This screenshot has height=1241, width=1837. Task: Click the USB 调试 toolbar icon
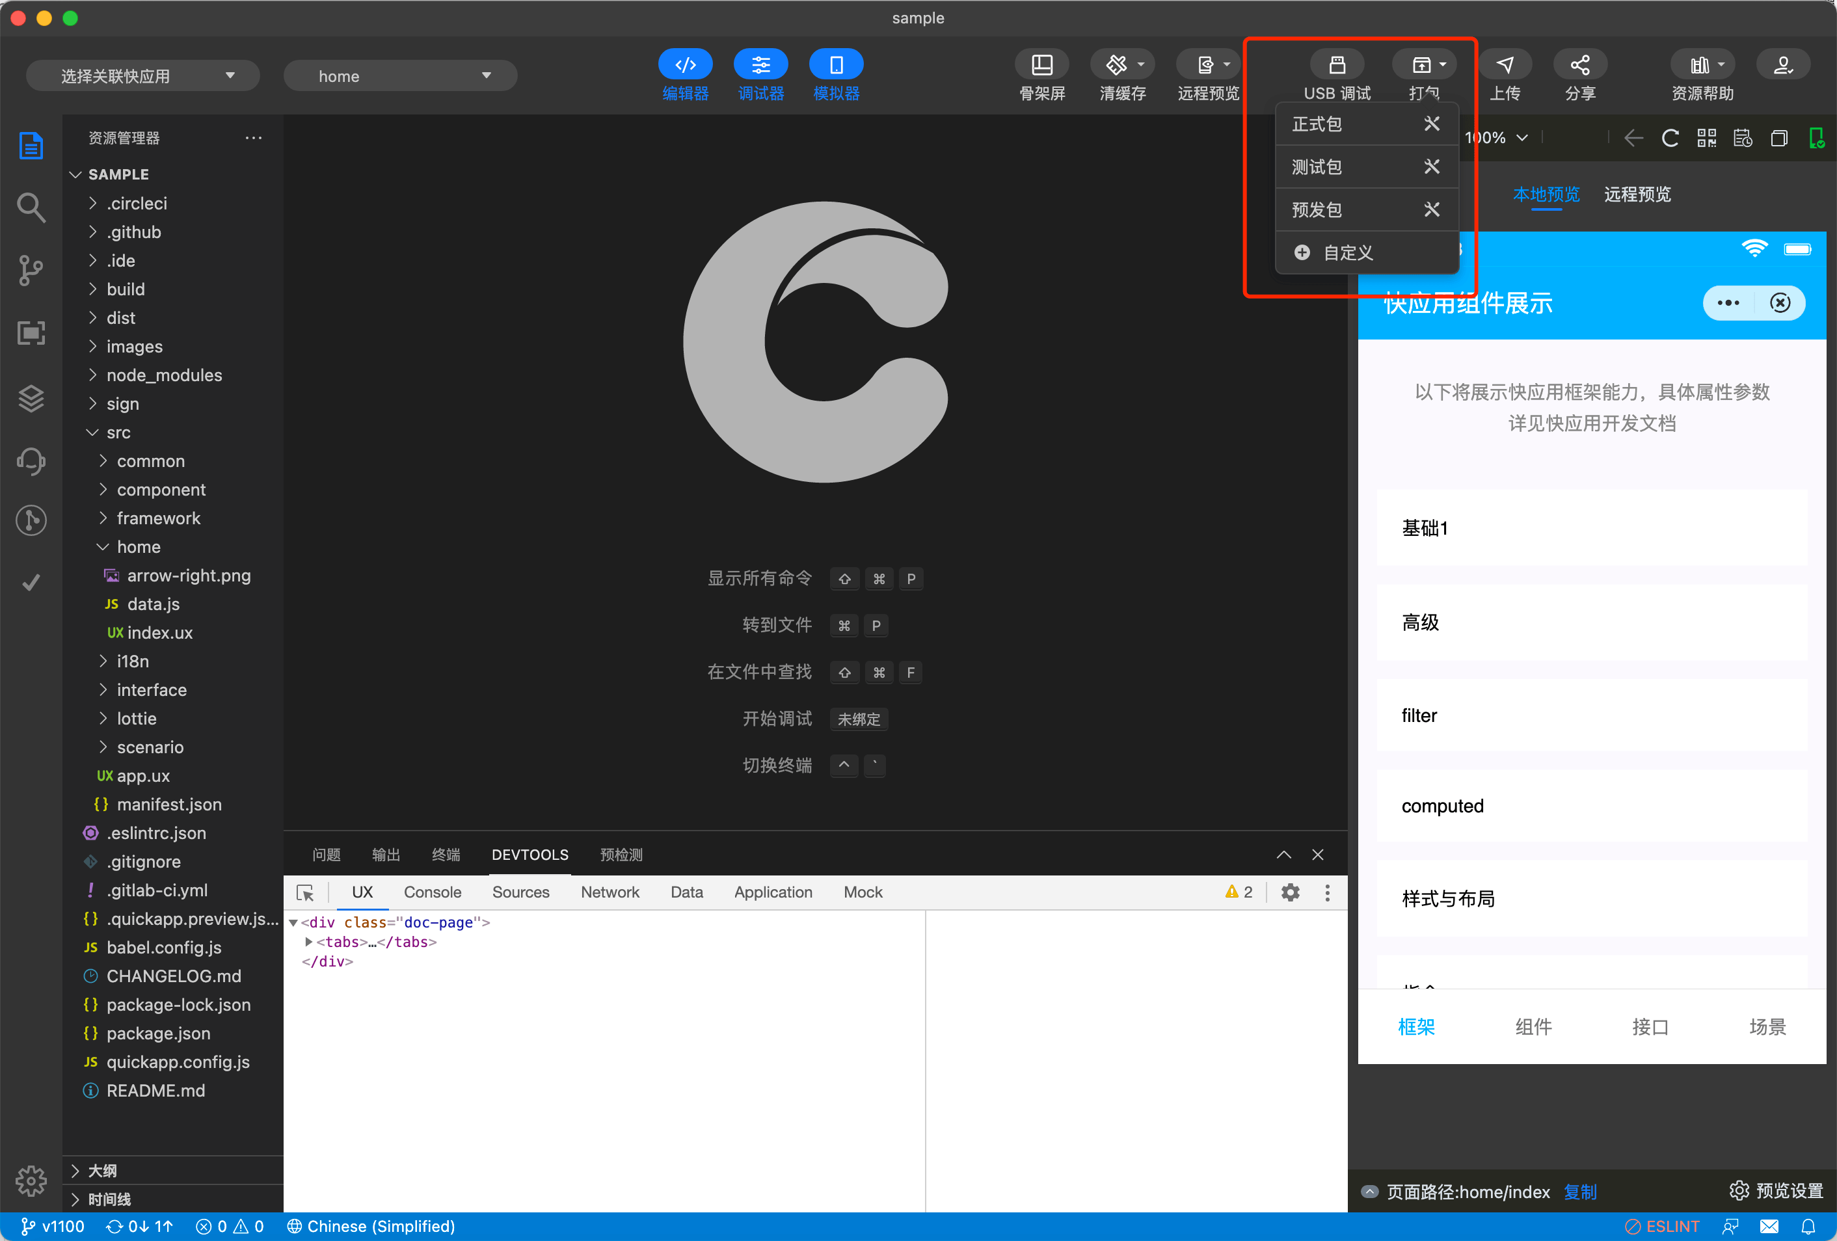(1337, 65)
